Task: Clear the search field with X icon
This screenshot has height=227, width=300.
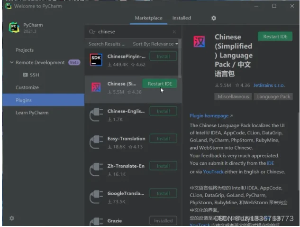Action: (174, 32)
